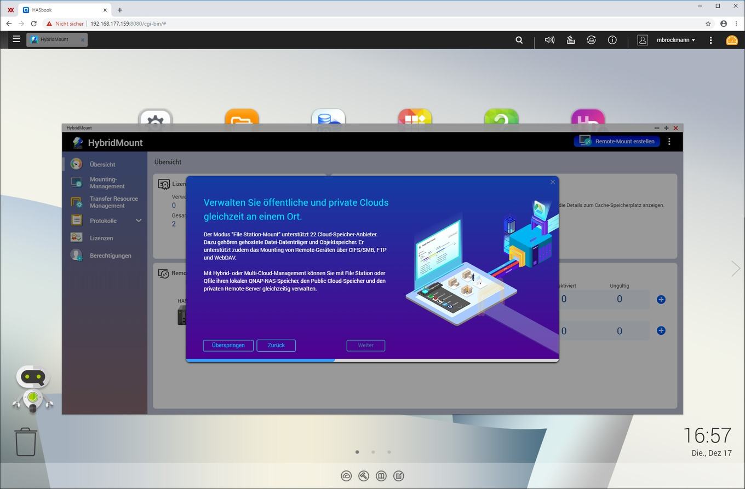The height and width of the screenshot is (489, 745).
Task: Click the Überspringen button
Action: point(228,345)
